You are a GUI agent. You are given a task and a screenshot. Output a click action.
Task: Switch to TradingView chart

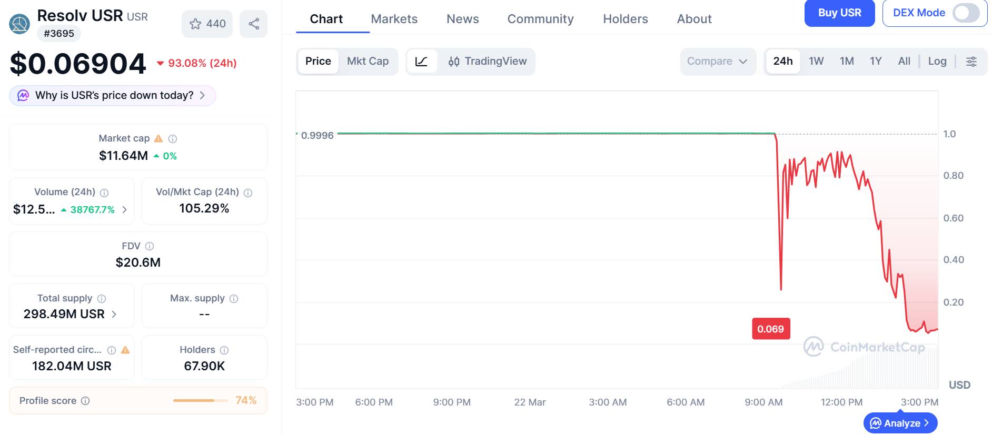pos(488,62)
